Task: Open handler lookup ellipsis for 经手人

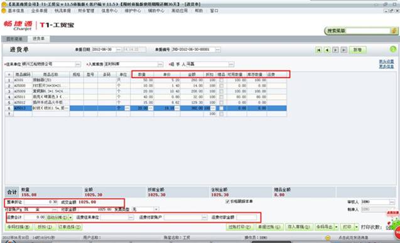Action: [231, 64]
